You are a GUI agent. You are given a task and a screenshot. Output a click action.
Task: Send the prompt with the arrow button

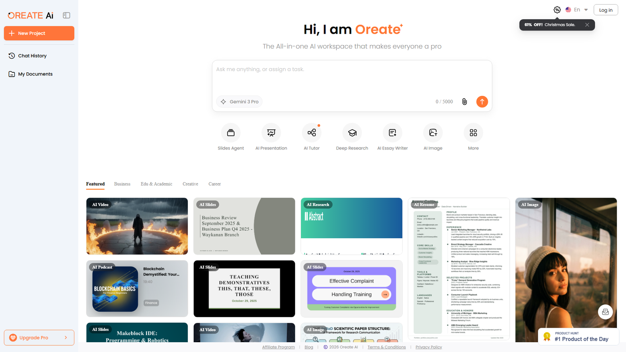point(482,101)
